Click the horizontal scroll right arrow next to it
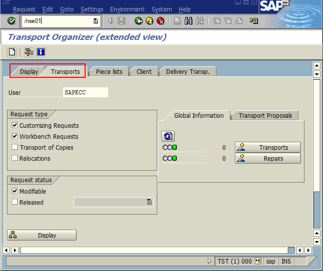 [x=15, y=250]
